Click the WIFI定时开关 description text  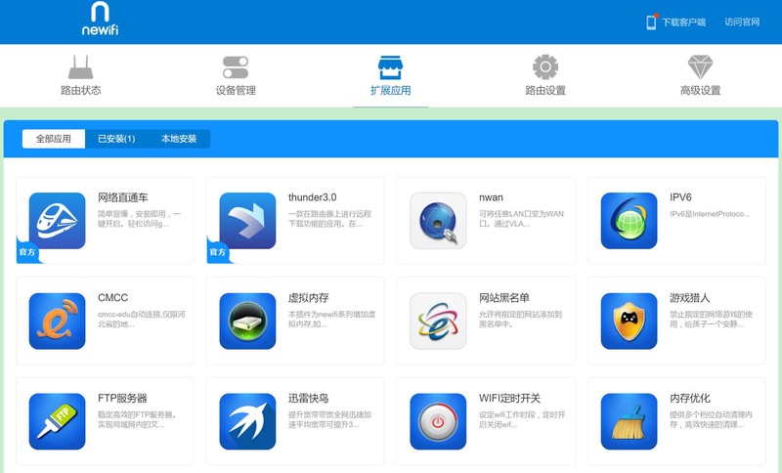pyautogui.click(x=522, y=419)
